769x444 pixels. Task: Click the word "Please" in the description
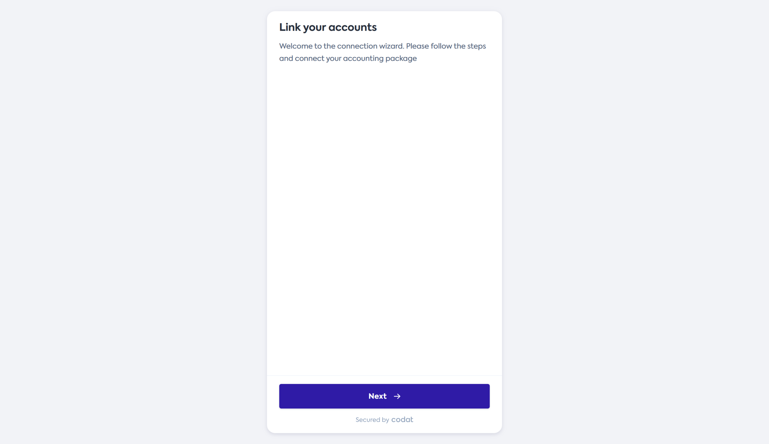[x=417, y=46]
